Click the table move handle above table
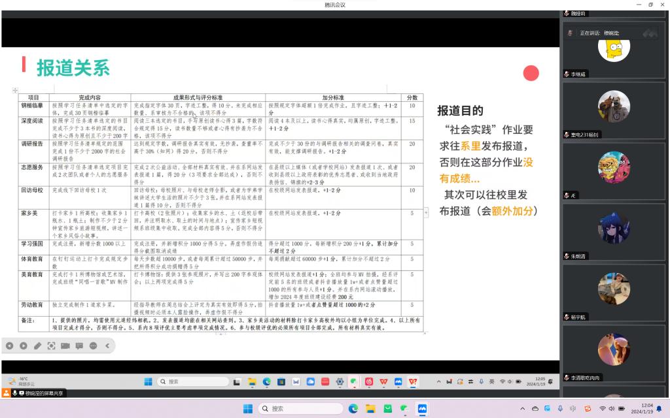The width and height of the screenshot is (670, 418). [15, 90]
